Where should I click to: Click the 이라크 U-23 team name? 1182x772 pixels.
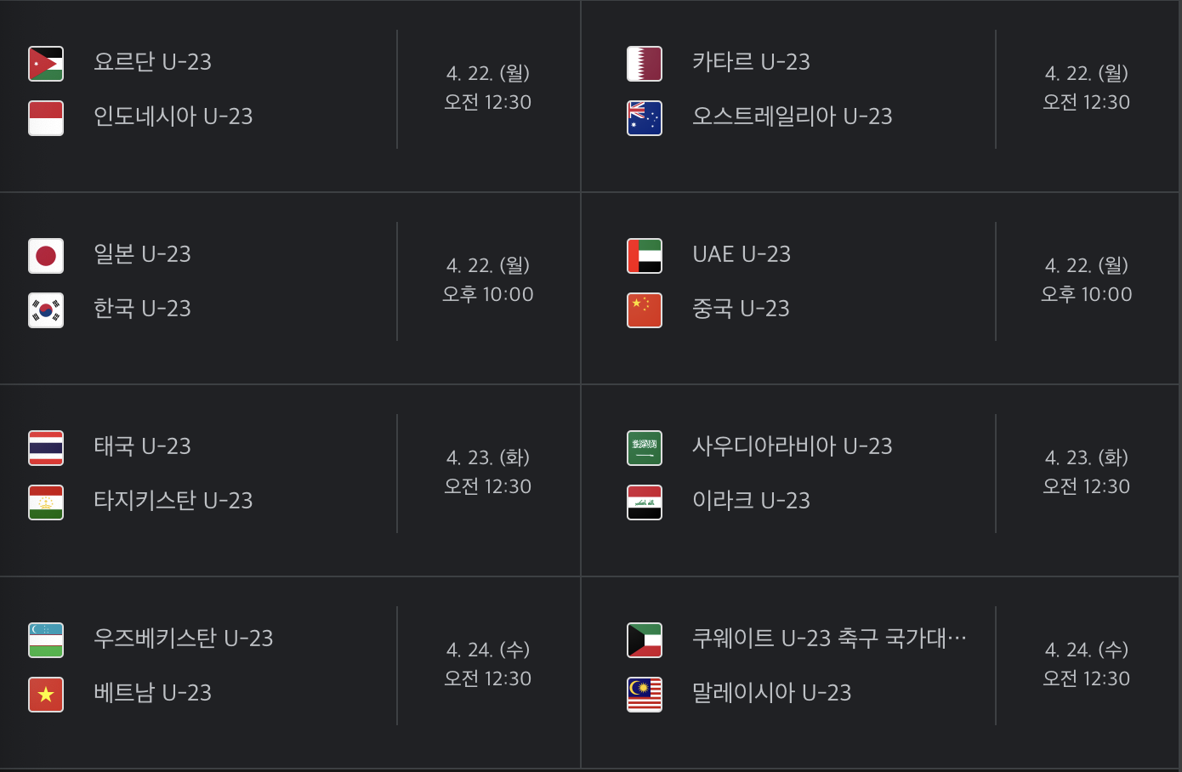752,501
